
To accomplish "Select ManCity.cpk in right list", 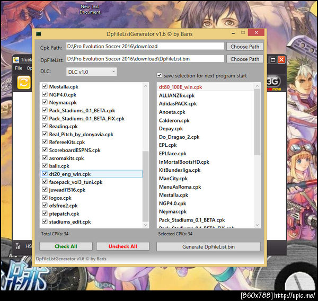I will [x=206, y=178].
